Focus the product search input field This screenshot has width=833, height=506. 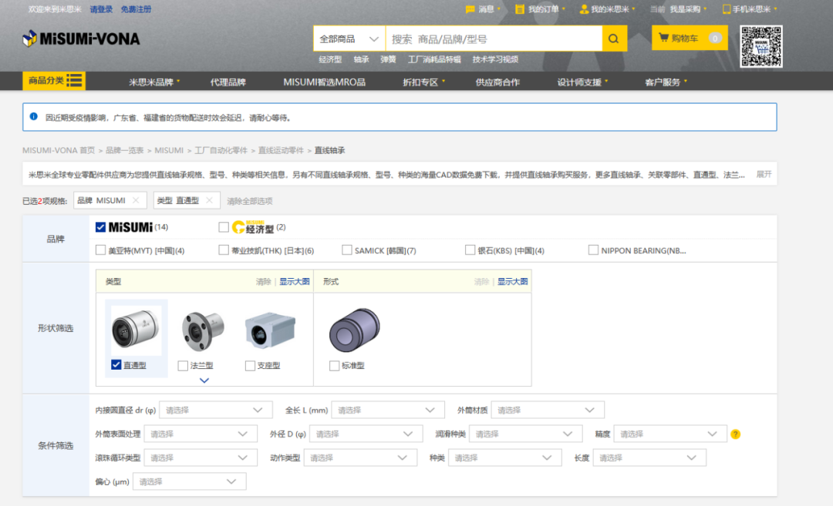(494, 39)
